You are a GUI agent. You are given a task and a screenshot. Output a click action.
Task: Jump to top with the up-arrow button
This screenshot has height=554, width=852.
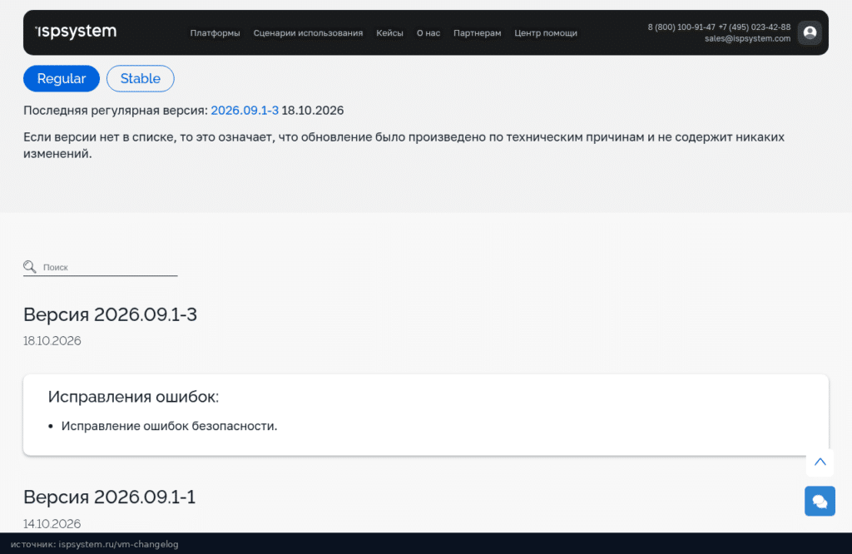(820, 462)
